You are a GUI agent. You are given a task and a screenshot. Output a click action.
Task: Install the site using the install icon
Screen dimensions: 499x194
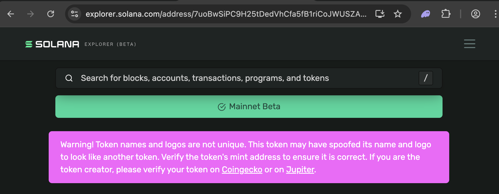[380, 14]
